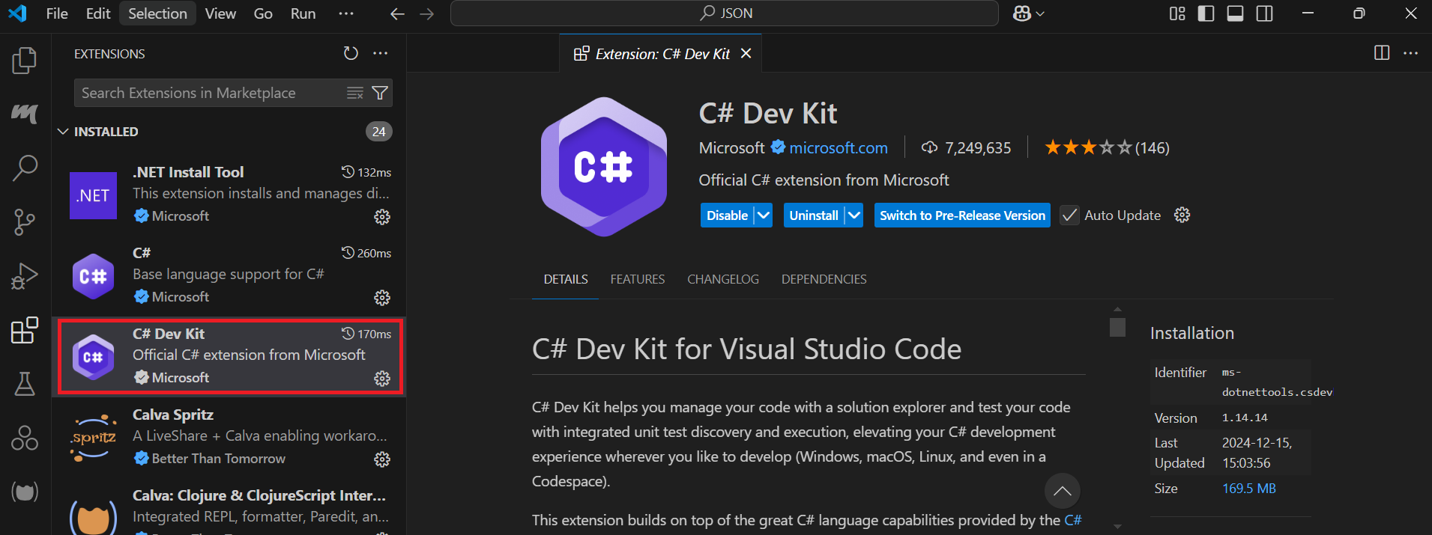Toggle the secondary side bar visibility
The height and width of the screenshot is (535, 1432).
1264,13
